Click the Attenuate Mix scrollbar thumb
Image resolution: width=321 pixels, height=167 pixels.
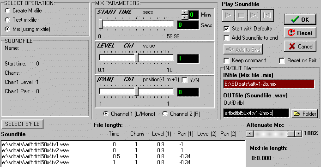click(291, 134)
